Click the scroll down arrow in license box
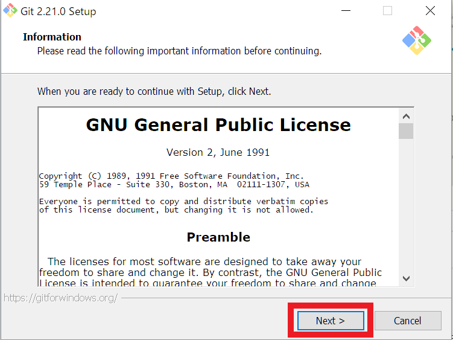The width and height of the screenshot is (453, 340). [x=406, y=278]
